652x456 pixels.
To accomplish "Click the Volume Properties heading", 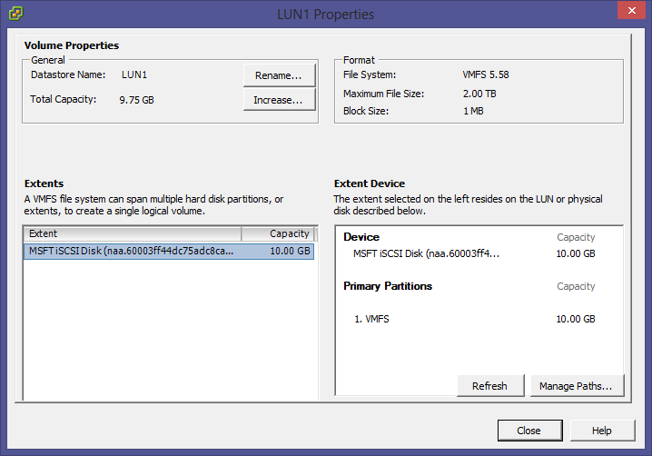I will (72, 45).
